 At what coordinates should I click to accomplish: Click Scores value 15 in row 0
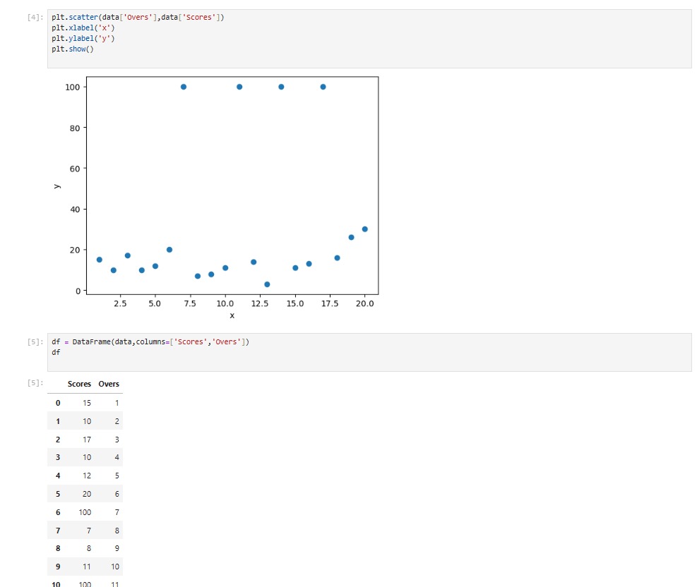[87, 403]
